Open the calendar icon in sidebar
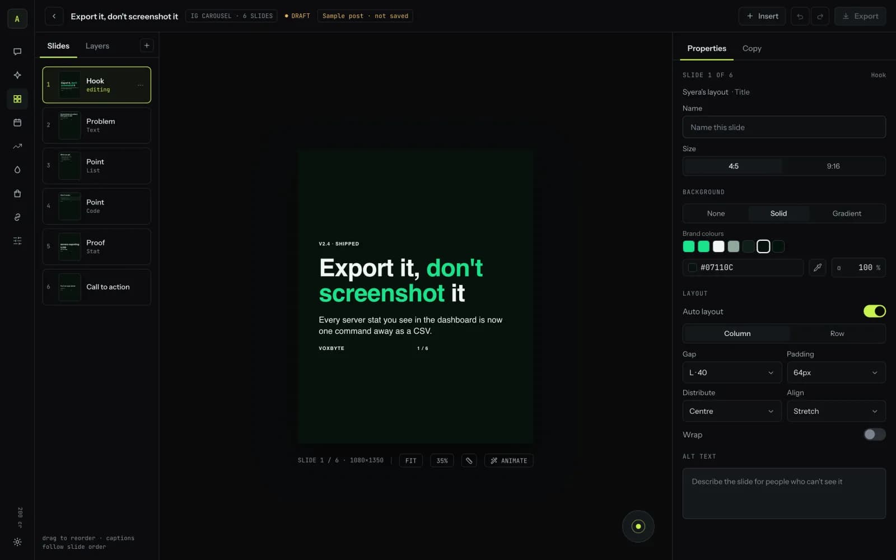 coord(17,123)
